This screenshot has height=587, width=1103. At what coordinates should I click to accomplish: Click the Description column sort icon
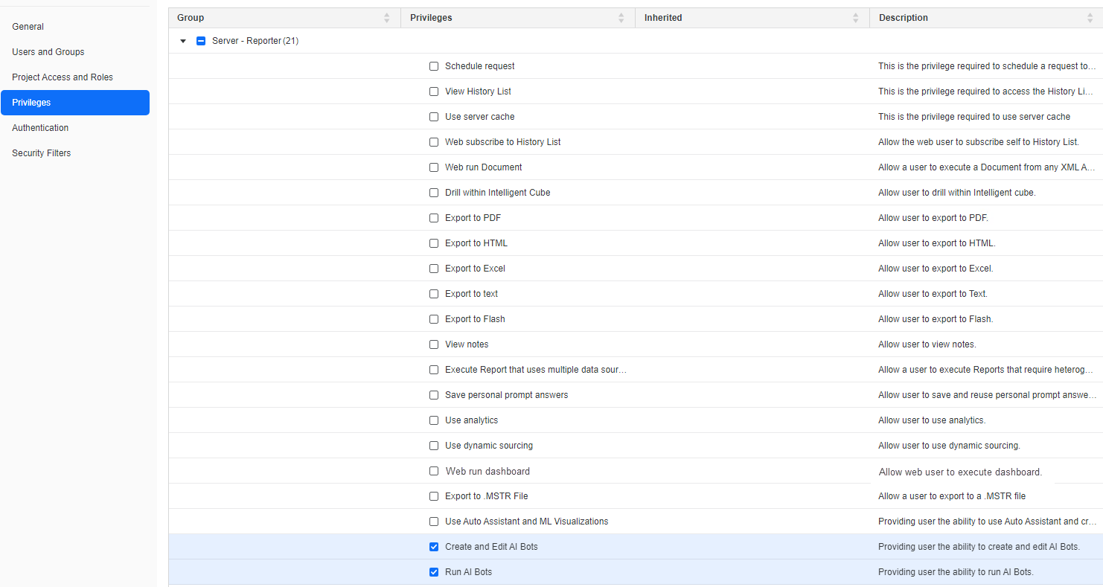click(x=1090, y=18)
